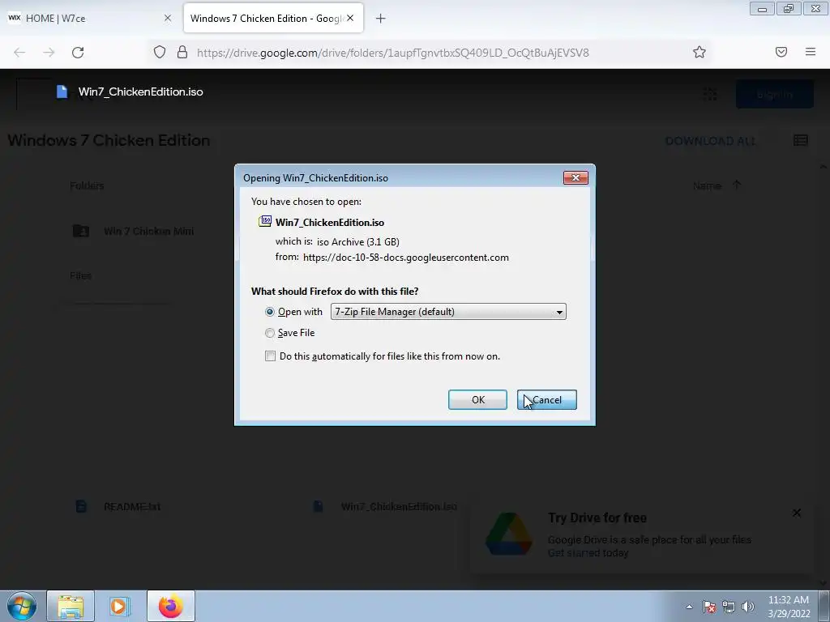Click the Get started today link
The image size is (830, 622).
pyautogui.click(x=588, y=552)
